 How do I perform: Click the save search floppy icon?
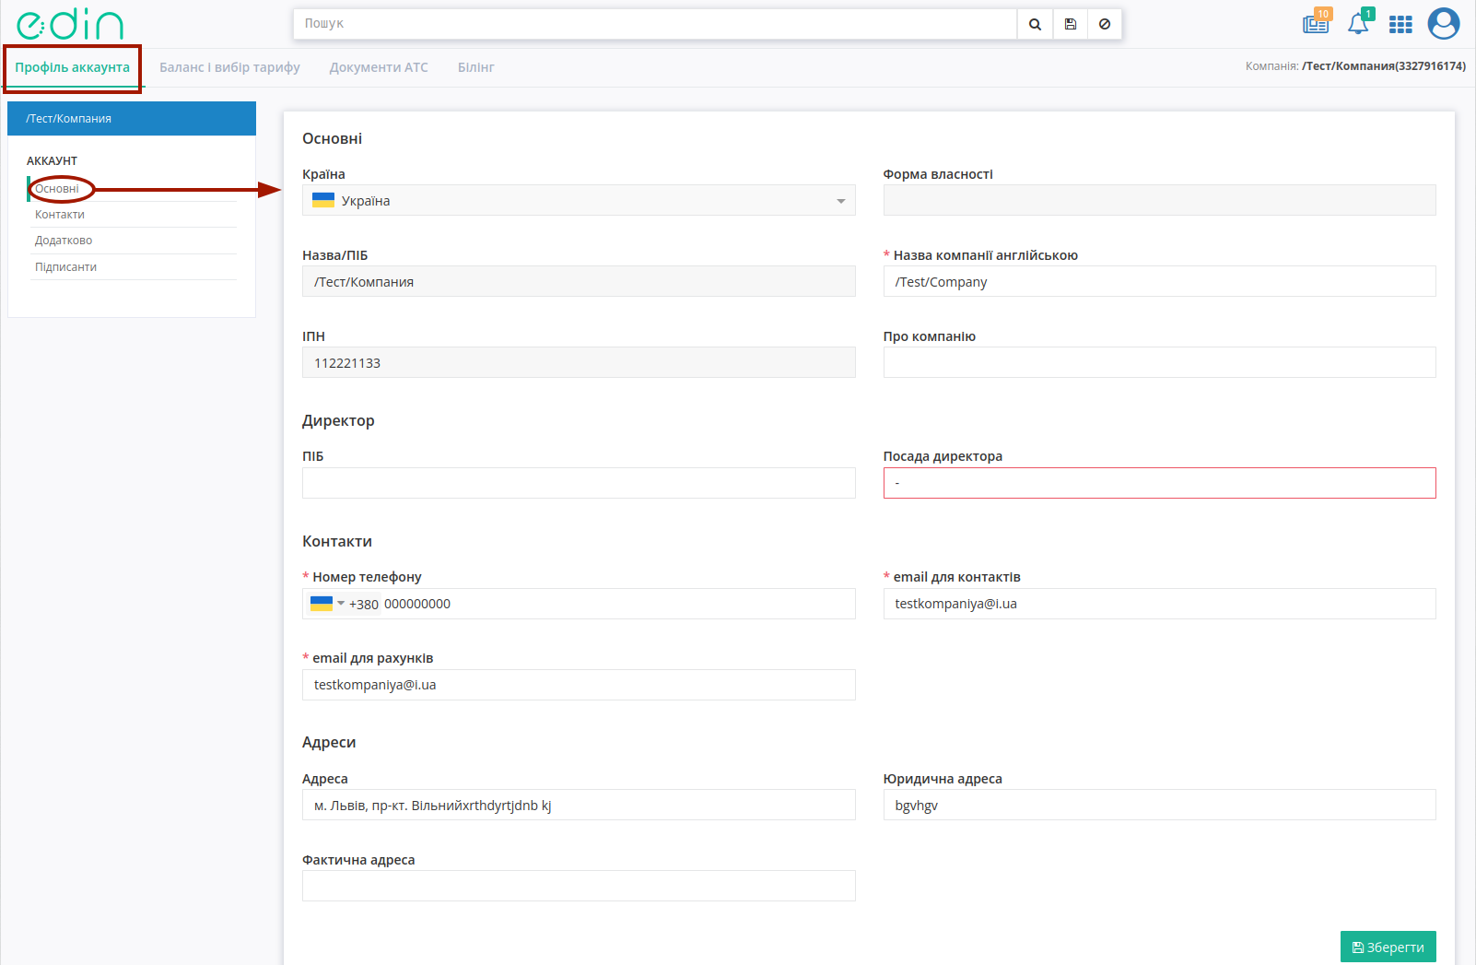(1070, 24)
